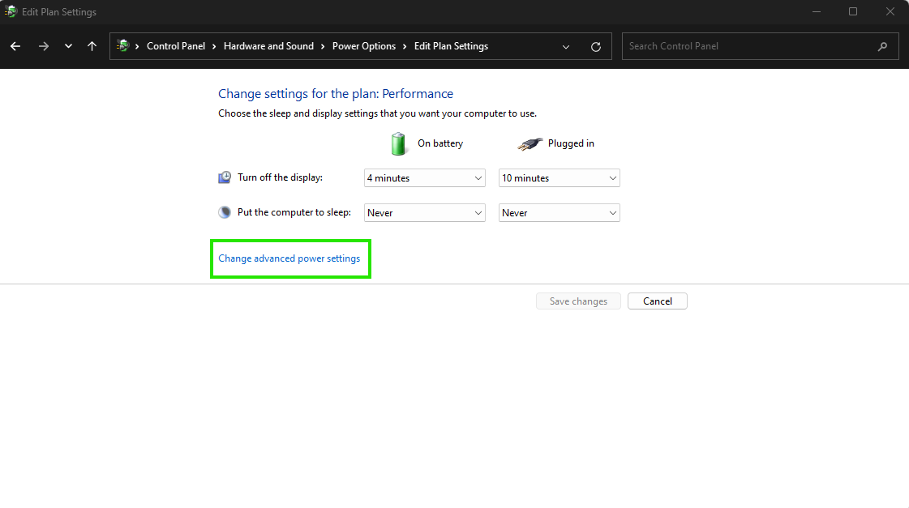Navigate to Hardware and Sound breadcrumb

pos(268,46)
